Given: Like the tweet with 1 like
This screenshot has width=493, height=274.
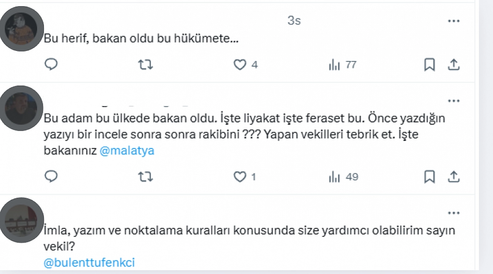Looking at the screenshot, I should (240, 177).
